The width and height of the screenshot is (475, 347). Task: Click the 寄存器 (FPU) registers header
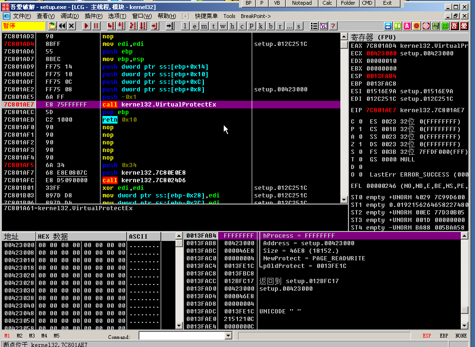[x=409, y=37]
